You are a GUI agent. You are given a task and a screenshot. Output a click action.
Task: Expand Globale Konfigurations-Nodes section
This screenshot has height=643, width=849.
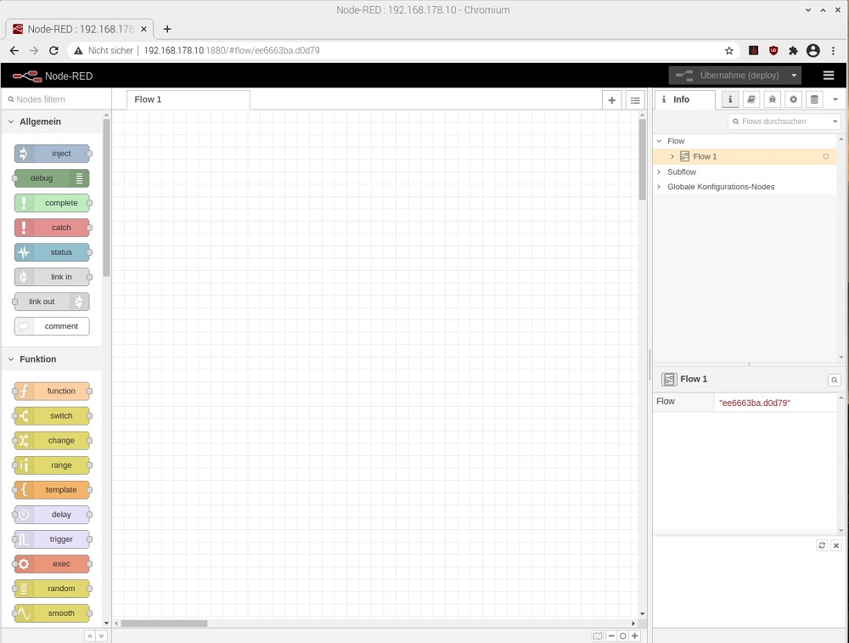[659, 187]
